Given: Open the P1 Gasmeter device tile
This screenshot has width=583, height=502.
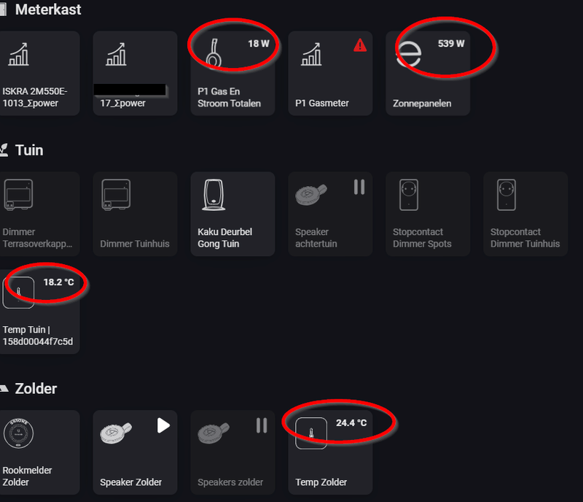Looking at the screenshot, I should click(x=329, y=73).
